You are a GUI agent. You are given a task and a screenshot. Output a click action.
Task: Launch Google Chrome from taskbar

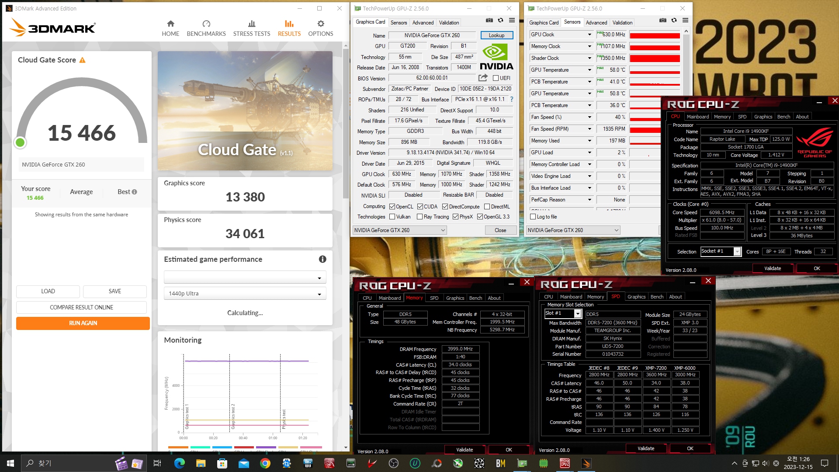(x=265, y=463)
